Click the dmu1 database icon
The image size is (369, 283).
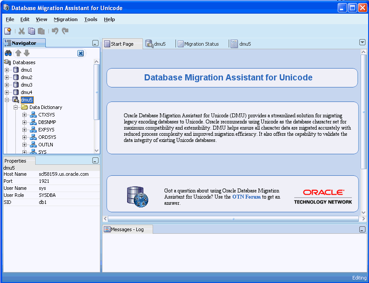pyautogui.click(x=16, y=70)
